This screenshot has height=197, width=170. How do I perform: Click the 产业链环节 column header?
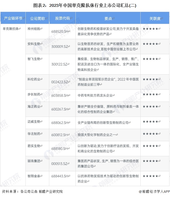coord(13,18)
